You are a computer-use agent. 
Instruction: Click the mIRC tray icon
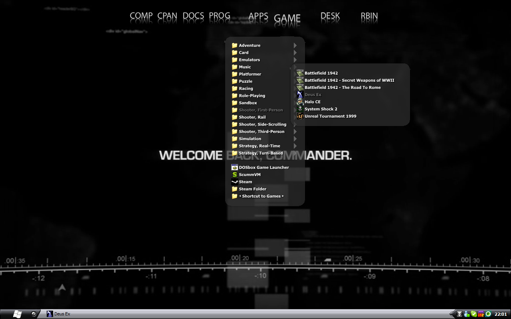click(481, 314)
